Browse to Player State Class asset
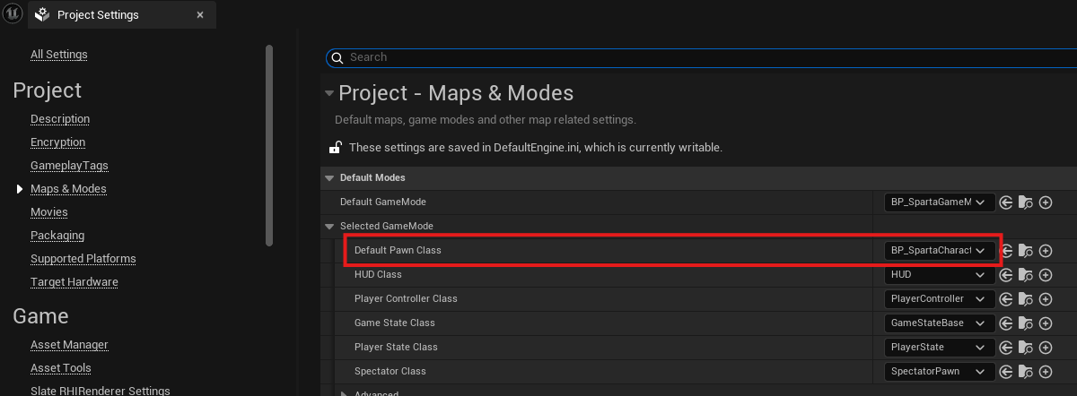This screenshot has width=1077, height=396. point(1026,348)
